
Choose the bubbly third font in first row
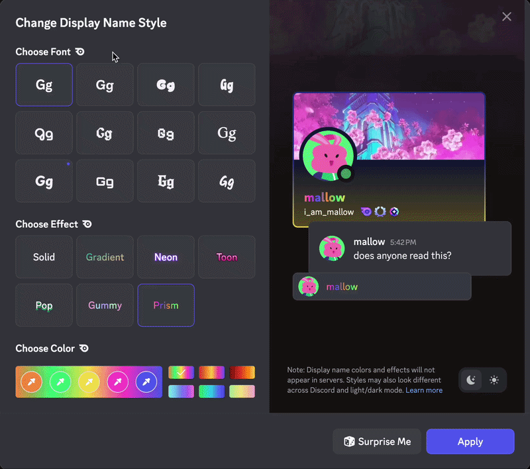click(166, 85)
